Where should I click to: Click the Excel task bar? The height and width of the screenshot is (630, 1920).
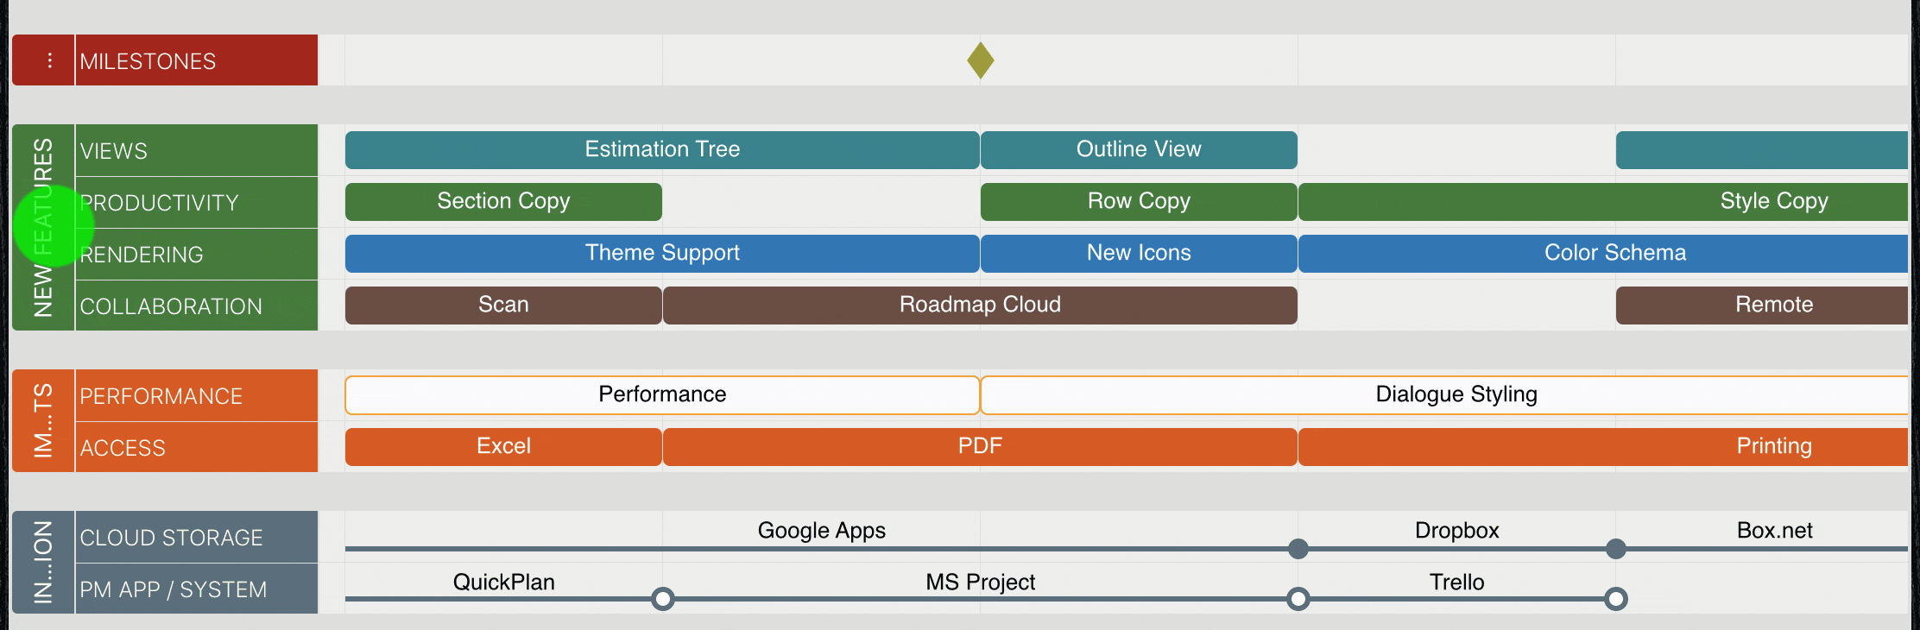[x=503, y=447]
